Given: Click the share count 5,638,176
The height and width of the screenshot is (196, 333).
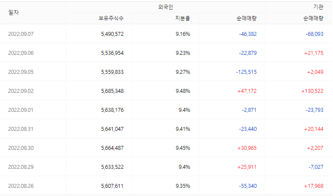Looking at the screenshot, I should pos(112,110).
